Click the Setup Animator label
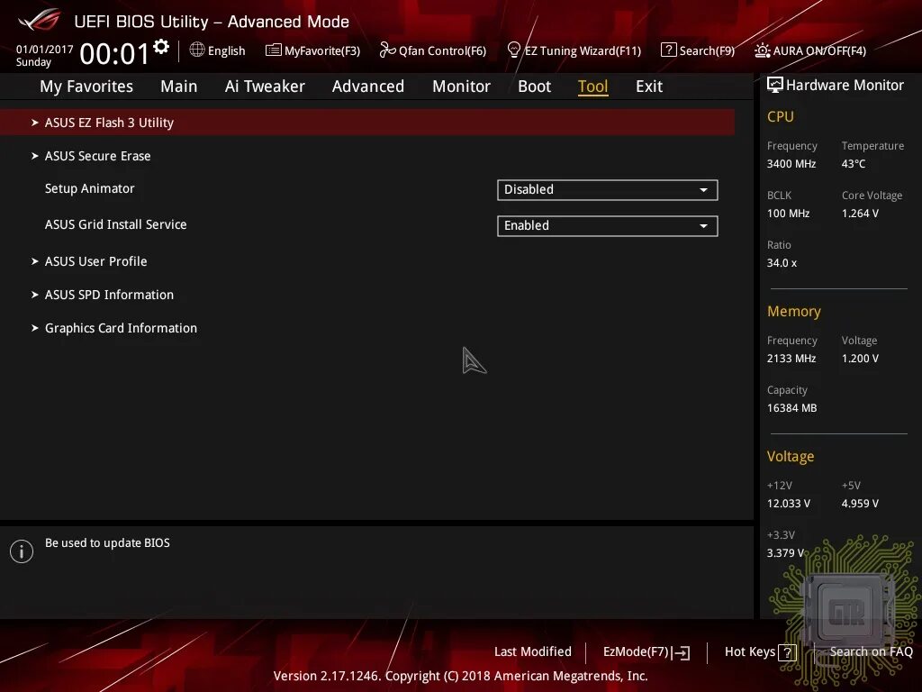Image resolution: width=922 pixels, height=692 pixels. pyautogui.click(x=90, y=188)
